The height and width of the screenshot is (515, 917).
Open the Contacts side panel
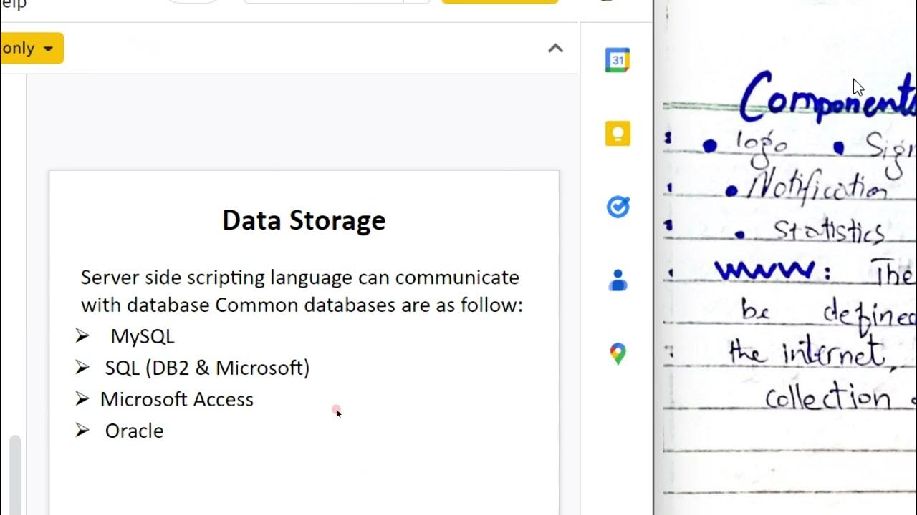click(x=618, y=280)
